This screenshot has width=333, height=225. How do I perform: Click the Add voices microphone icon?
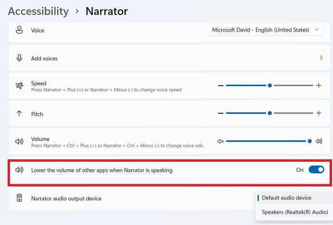pyautogui.click(x=20, y=58)
